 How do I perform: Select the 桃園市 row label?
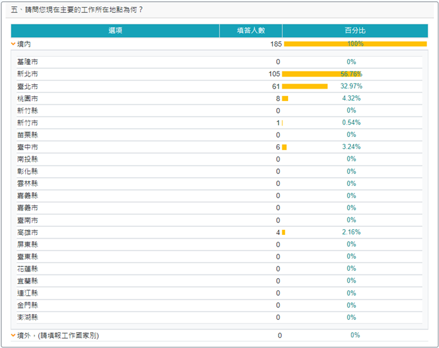(x=28, y=99)
